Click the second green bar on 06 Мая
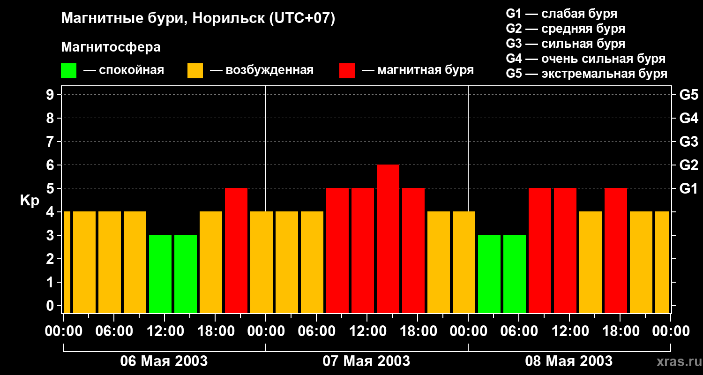703x375 pixels. [186, 274]
